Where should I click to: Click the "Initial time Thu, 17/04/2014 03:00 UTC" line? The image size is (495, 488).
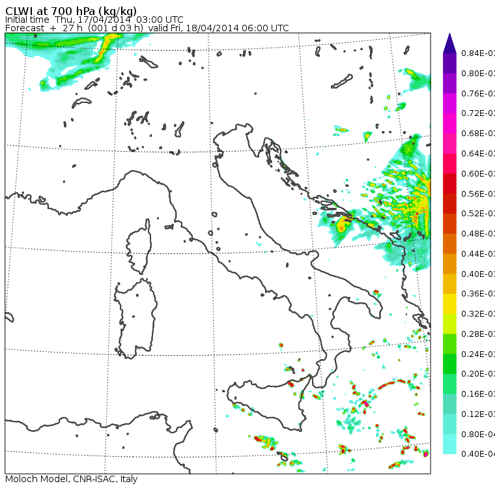coord(94,20)
